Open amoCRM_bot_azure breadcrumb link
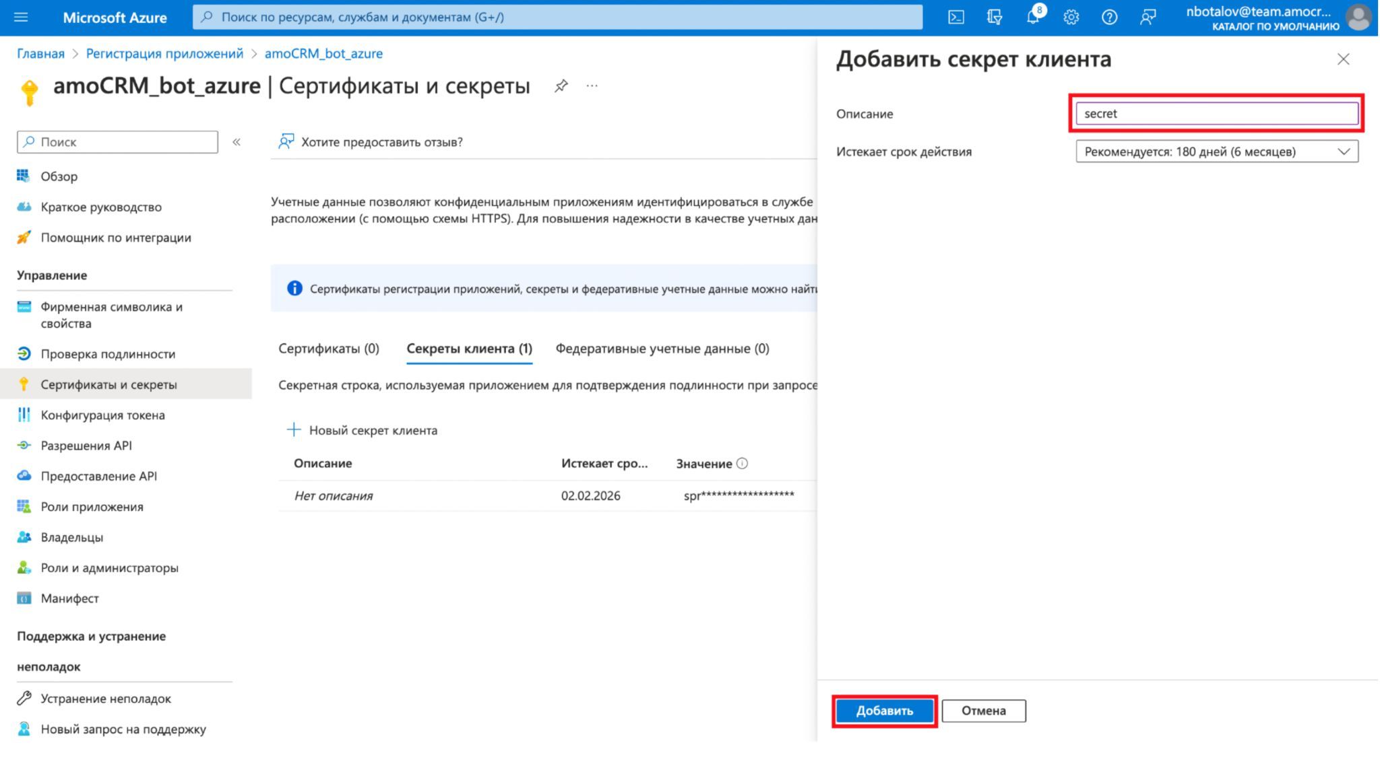The image size is (1380, 764). point(323,53)
